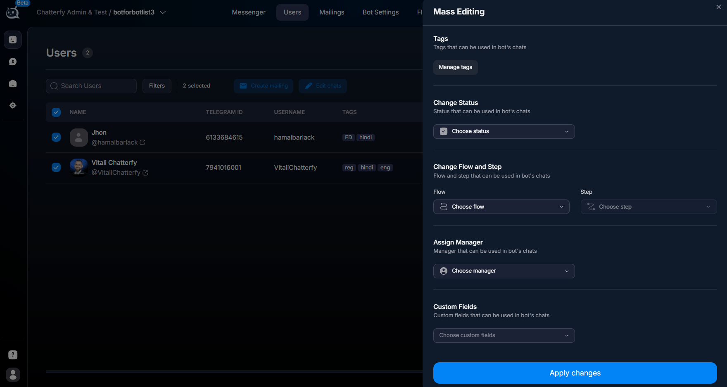727x387 pixels.
Task: Open the user profile avatar icon
Action: pos(13,375)
